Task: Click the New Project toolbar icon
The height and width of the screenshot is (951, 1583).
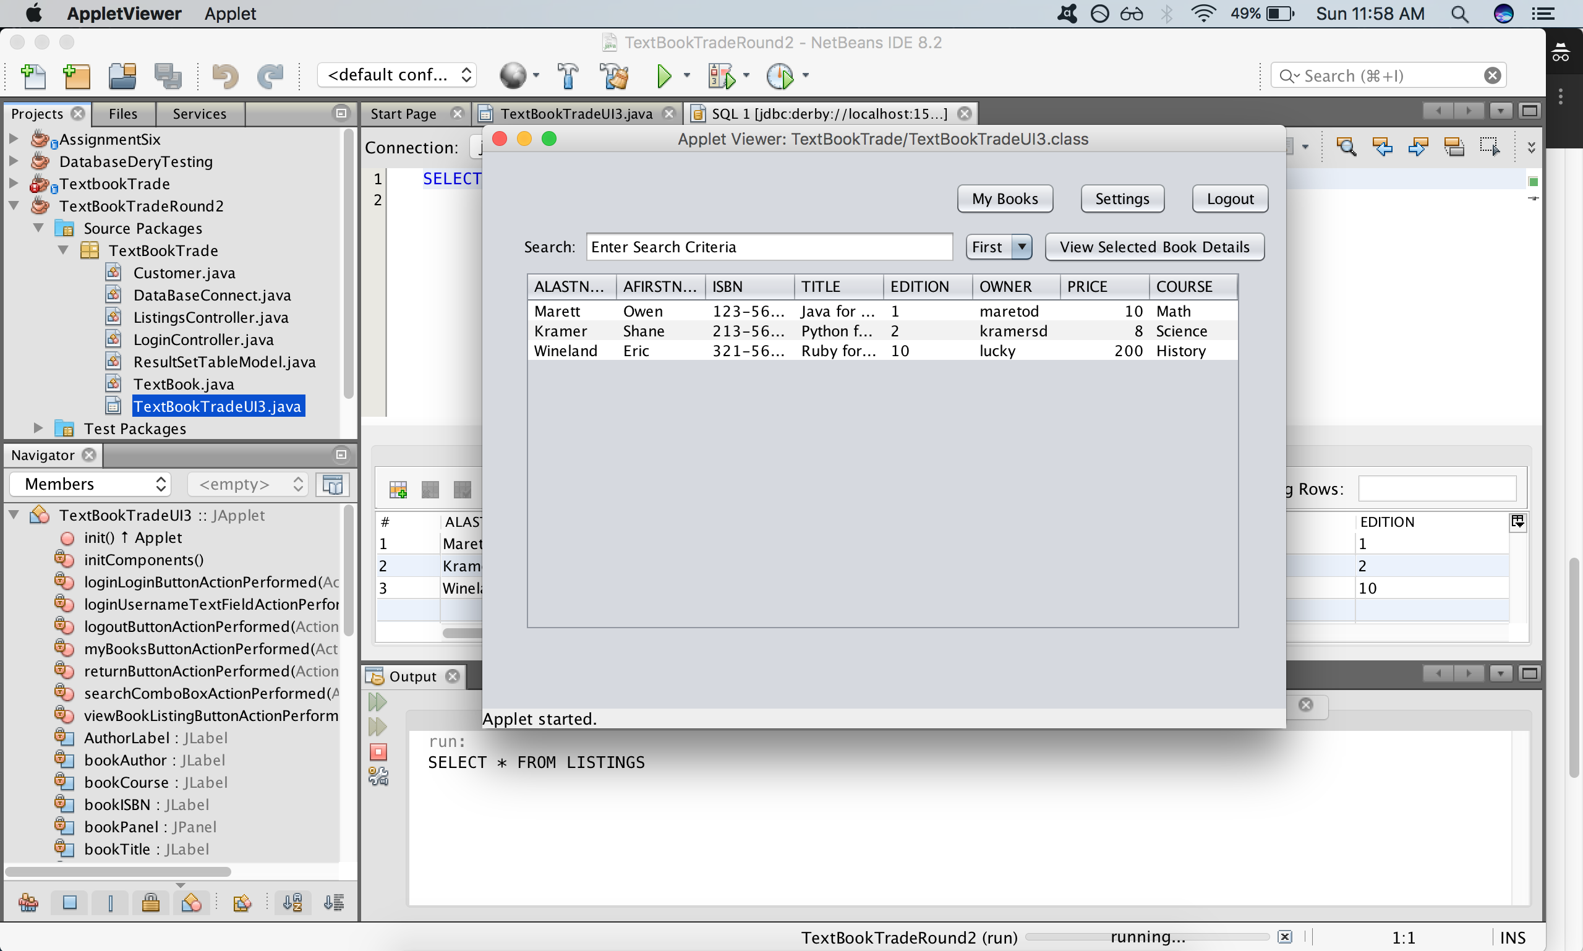Action: tap(76, 75)
